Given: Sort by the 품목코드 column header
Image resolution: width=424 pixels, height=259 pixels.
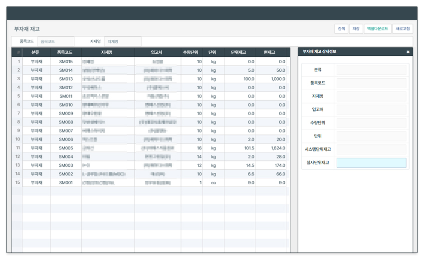Looking at the screenshot, I should pyautogui.click(x=66, y=52).
